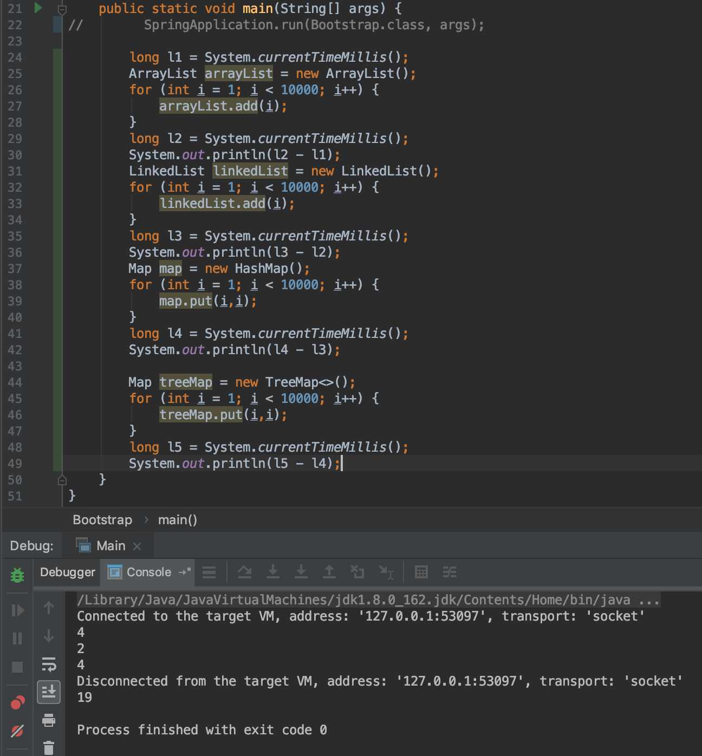The image size is (702, 756).
Task: Pause the program in the debug sidebar
Action: 17,638
